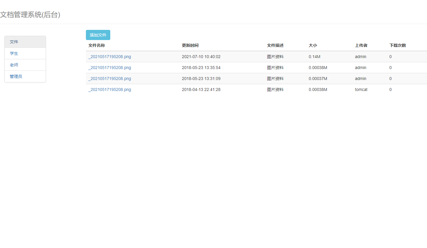Click the 下载次数 column header
Screen dimensions: 427x248
pyautogui.click(x=398, y=45)
